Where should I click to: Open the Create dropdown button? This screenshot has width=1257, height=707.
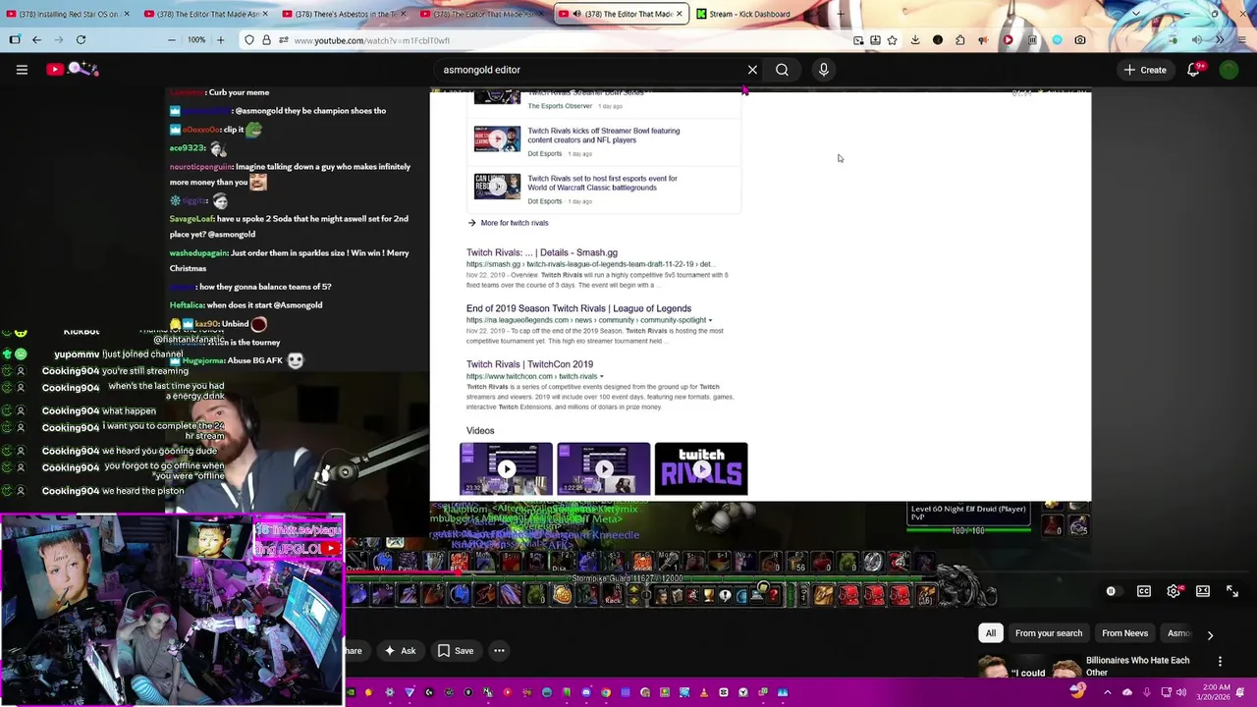pyautogui.click(x=1145, y=70)
